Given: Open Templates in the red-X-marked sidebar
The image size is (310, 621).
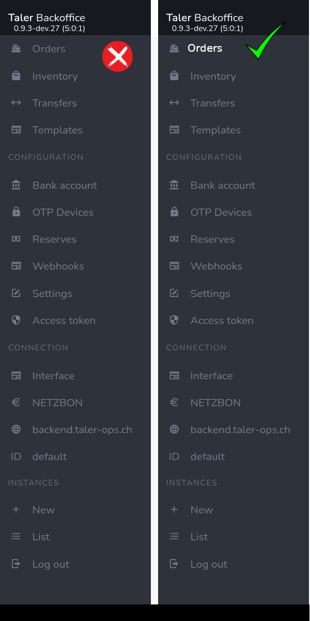Looking at the screenshot, I should click(x=57, y=130).
